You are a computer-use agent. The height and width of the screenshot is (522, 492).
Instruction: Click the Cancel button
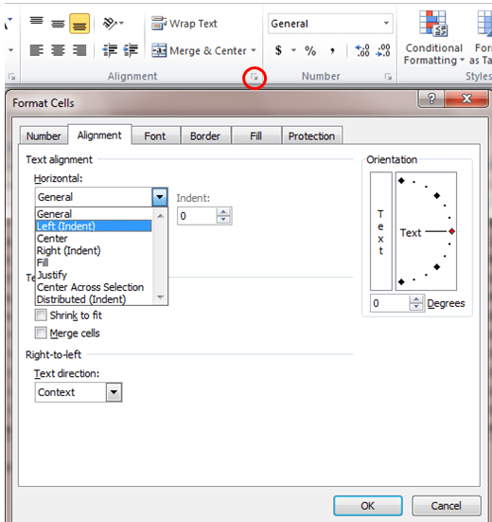pos(447,506)
